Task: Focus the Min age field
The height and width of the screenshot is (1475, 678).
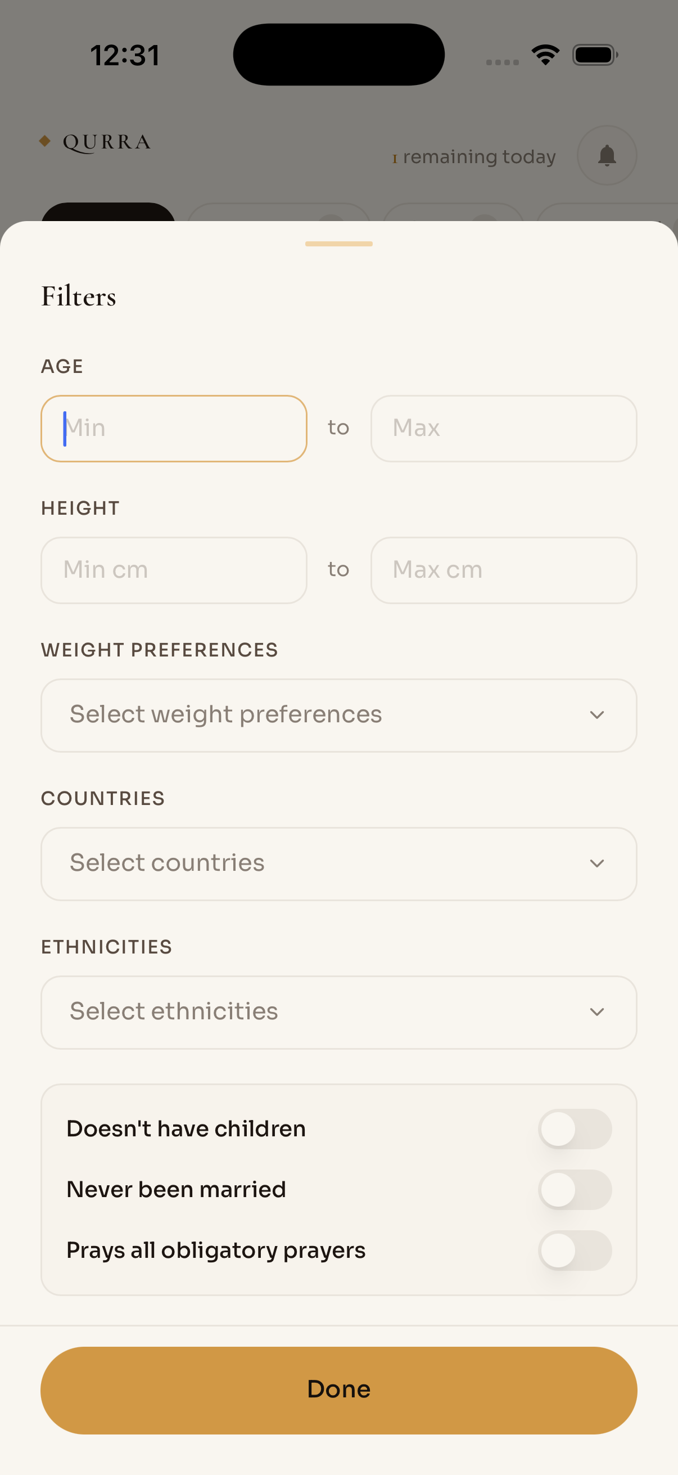Action: click(173, 428)
